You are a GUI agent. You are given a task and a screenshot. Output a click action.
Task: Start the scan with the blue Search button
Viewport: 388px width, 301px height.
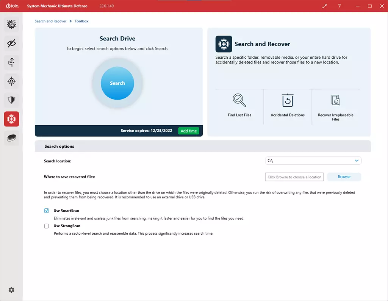coord(117,83)
